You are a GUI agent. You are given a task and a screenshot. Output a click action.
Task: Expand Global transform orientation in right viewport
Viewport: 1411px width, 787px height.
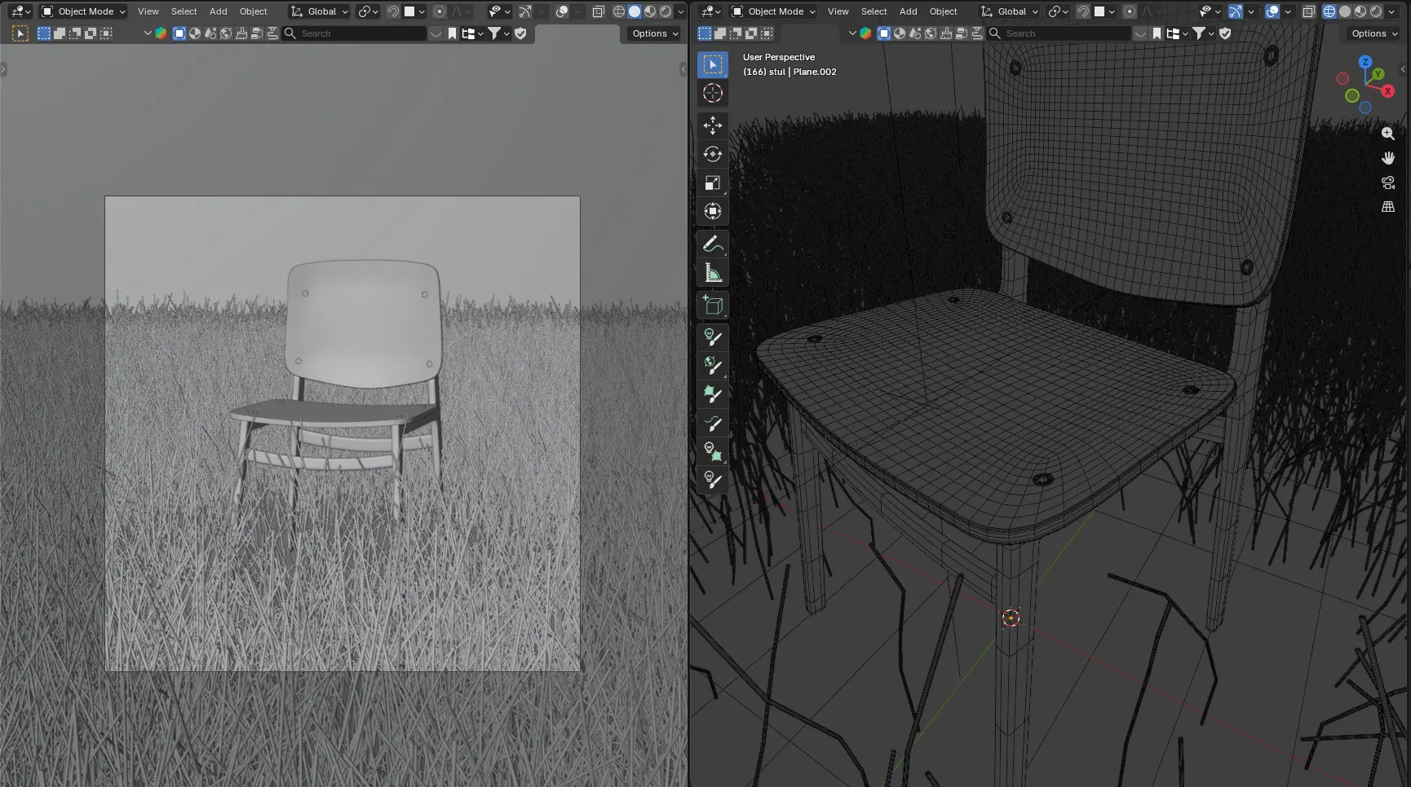(x=1010, y=11)
